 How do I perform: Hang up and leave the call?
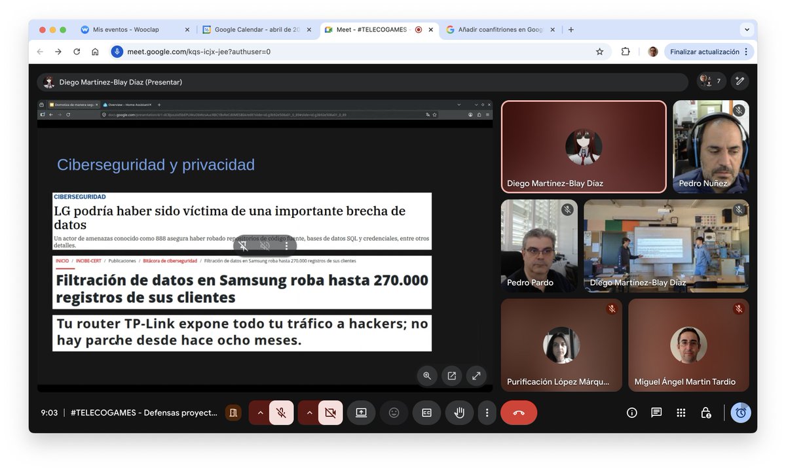point(519,413)
